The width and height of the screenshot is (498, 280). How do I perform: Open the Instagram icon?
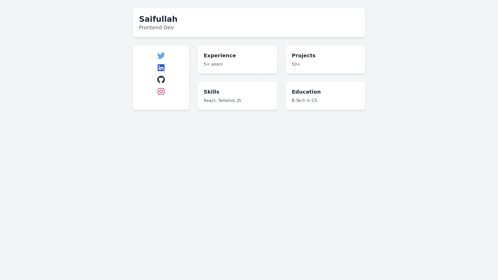tap(161, 92)
